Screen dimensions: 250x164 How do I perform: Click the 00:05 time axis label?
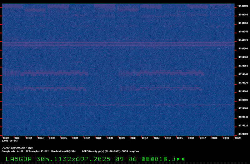pos(64,138)
